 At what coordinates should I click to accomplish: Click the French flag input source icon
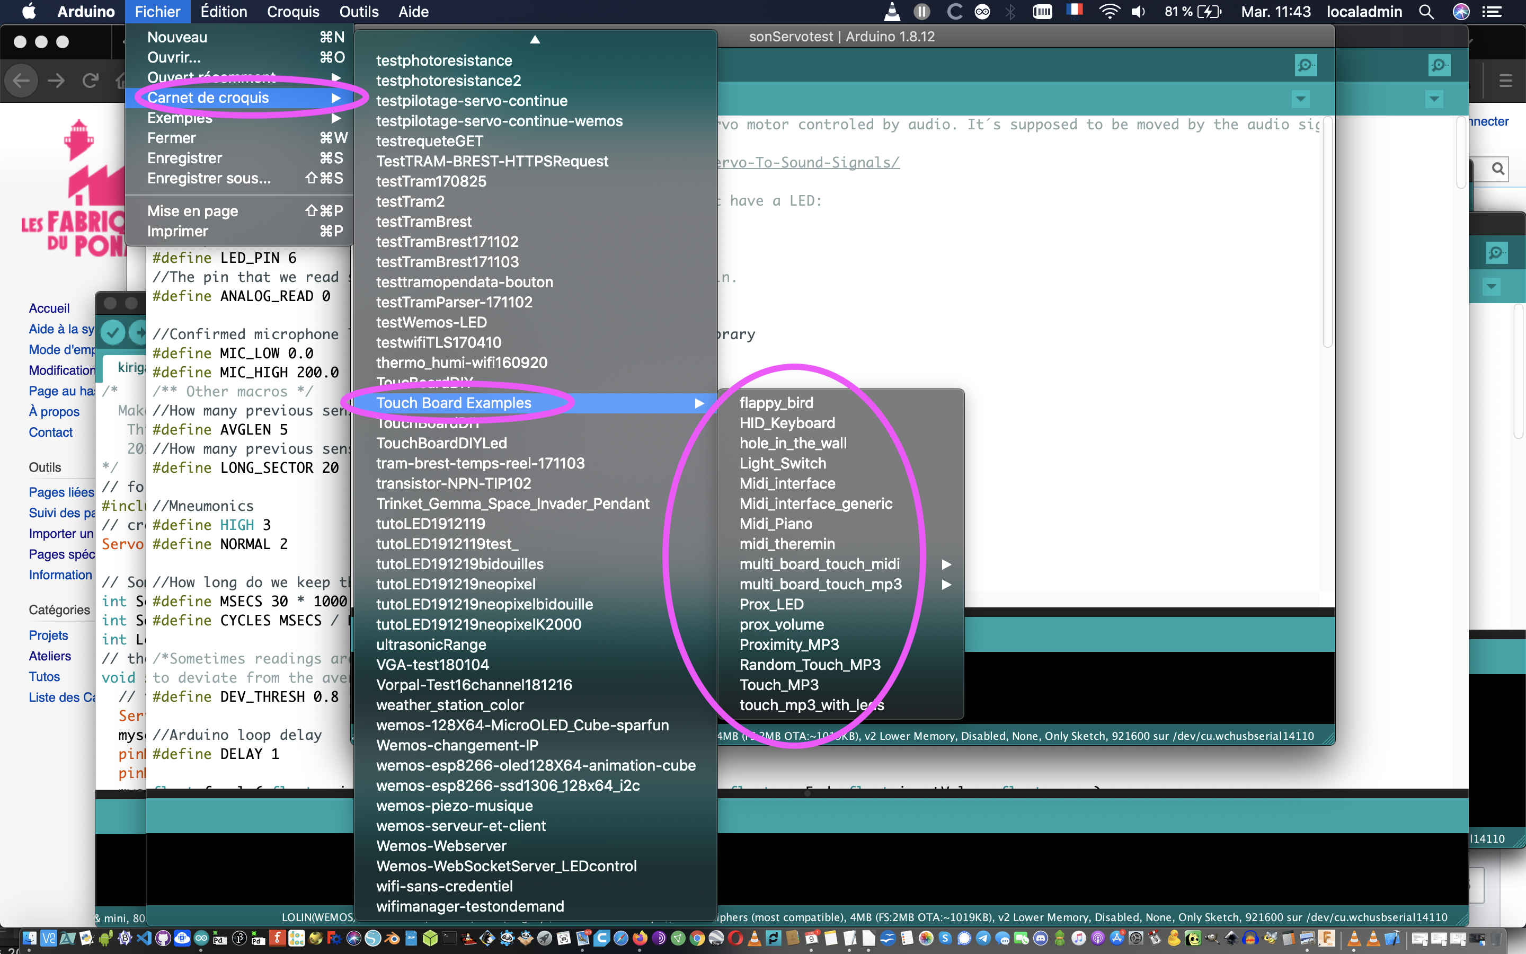[1074, 11]
